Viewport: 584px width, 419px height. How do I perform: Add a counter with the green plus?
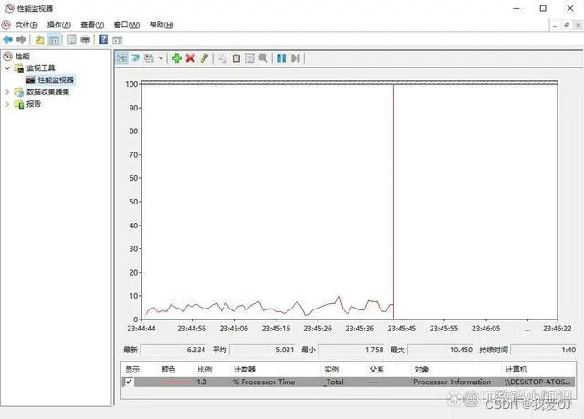(x=176, y=58)
